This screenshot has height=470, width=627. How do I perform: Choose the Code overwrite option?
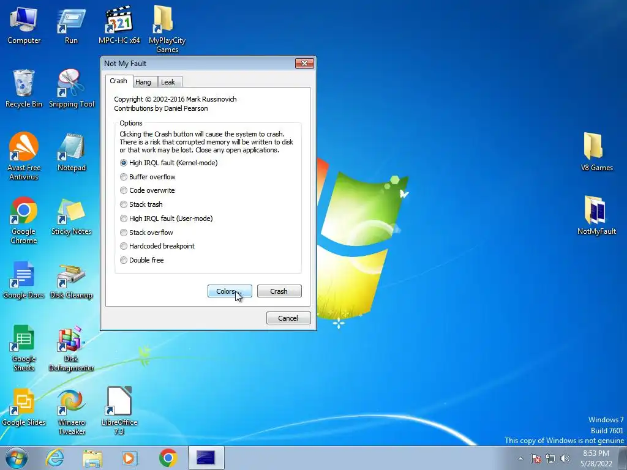[147, 191]
